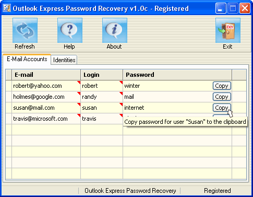Screen dimensions: 253x197
Task: Click the 'Registered' status bar text
Action: tap(218, 191)
